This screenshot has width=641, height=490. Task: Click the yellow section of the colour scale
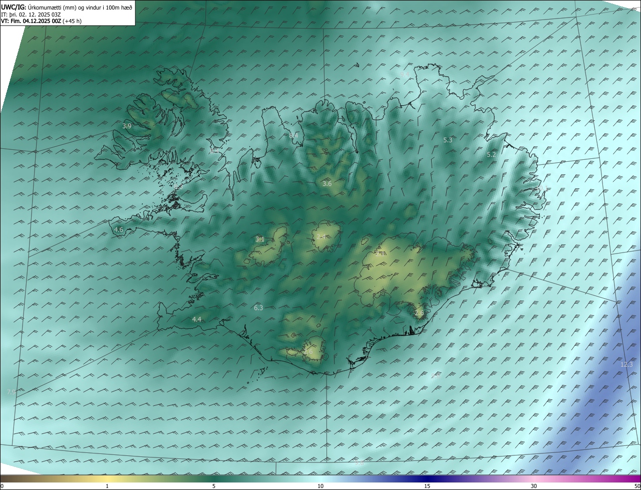[x=108, y=478]
